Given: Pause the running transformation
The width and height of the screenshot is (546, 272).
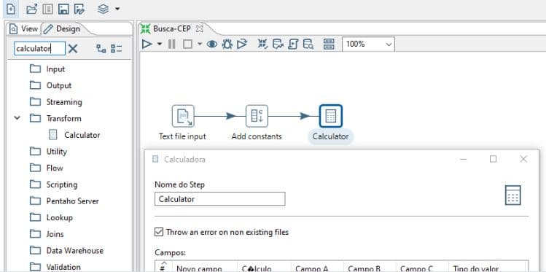Looking at the screenshot, I should (x=171, y=44).
